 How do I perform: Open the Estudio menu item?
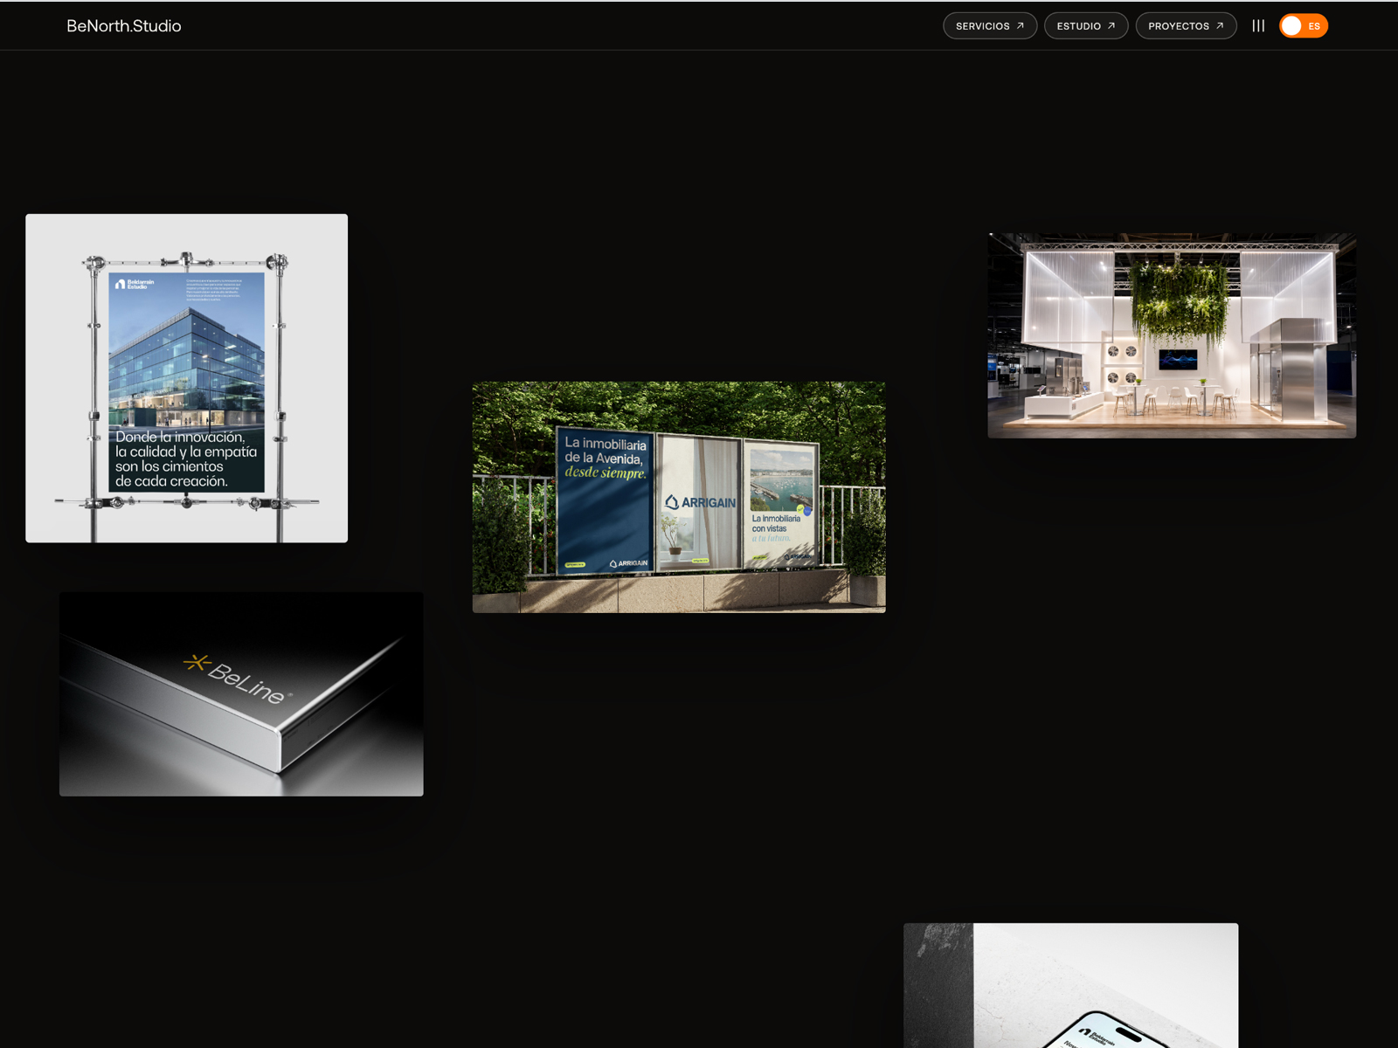(x=1086, y=26)
